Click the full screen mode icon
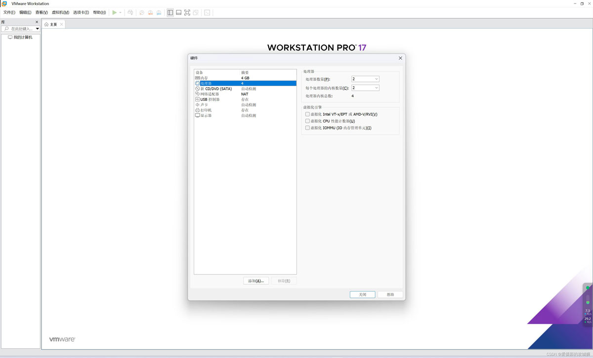This screenshot has height=358, width=593. 187,12
